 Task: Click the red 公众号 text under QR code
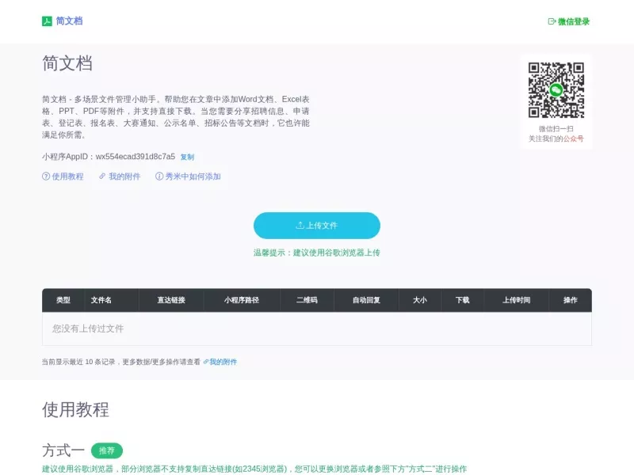573,139
